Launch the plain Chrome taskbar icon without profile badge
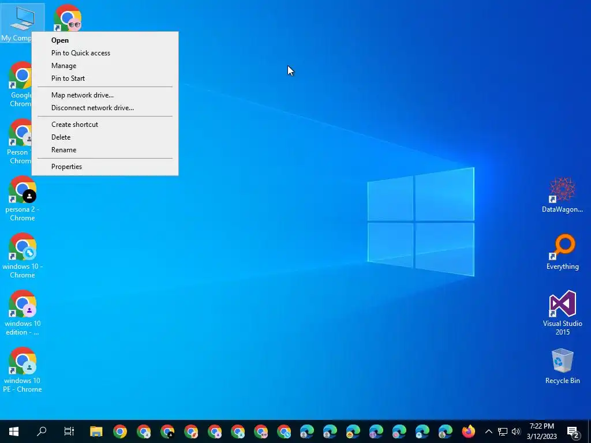Screen dimensions: 591x443 coord(120,431)
